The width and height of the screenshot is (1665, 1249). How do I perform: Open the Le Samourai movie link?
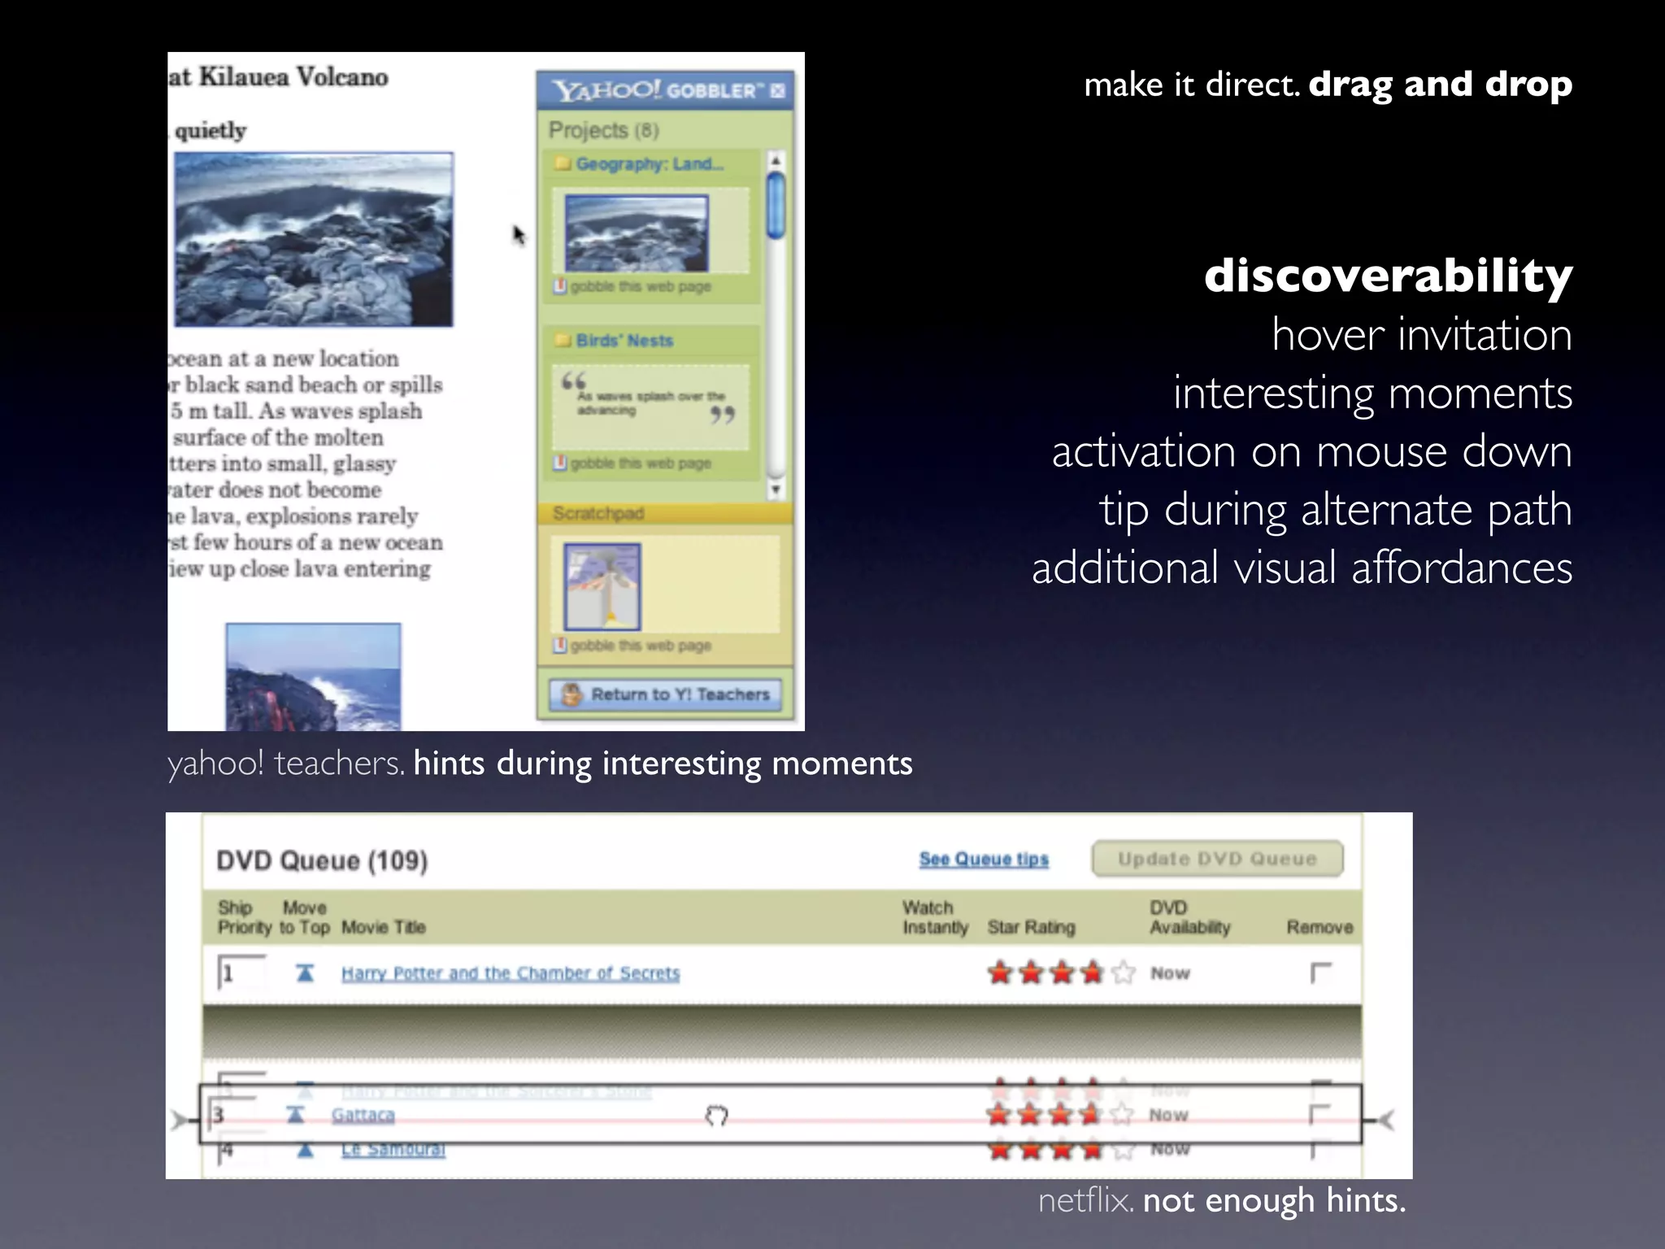pyautogui.click(x=393, y=1149)
